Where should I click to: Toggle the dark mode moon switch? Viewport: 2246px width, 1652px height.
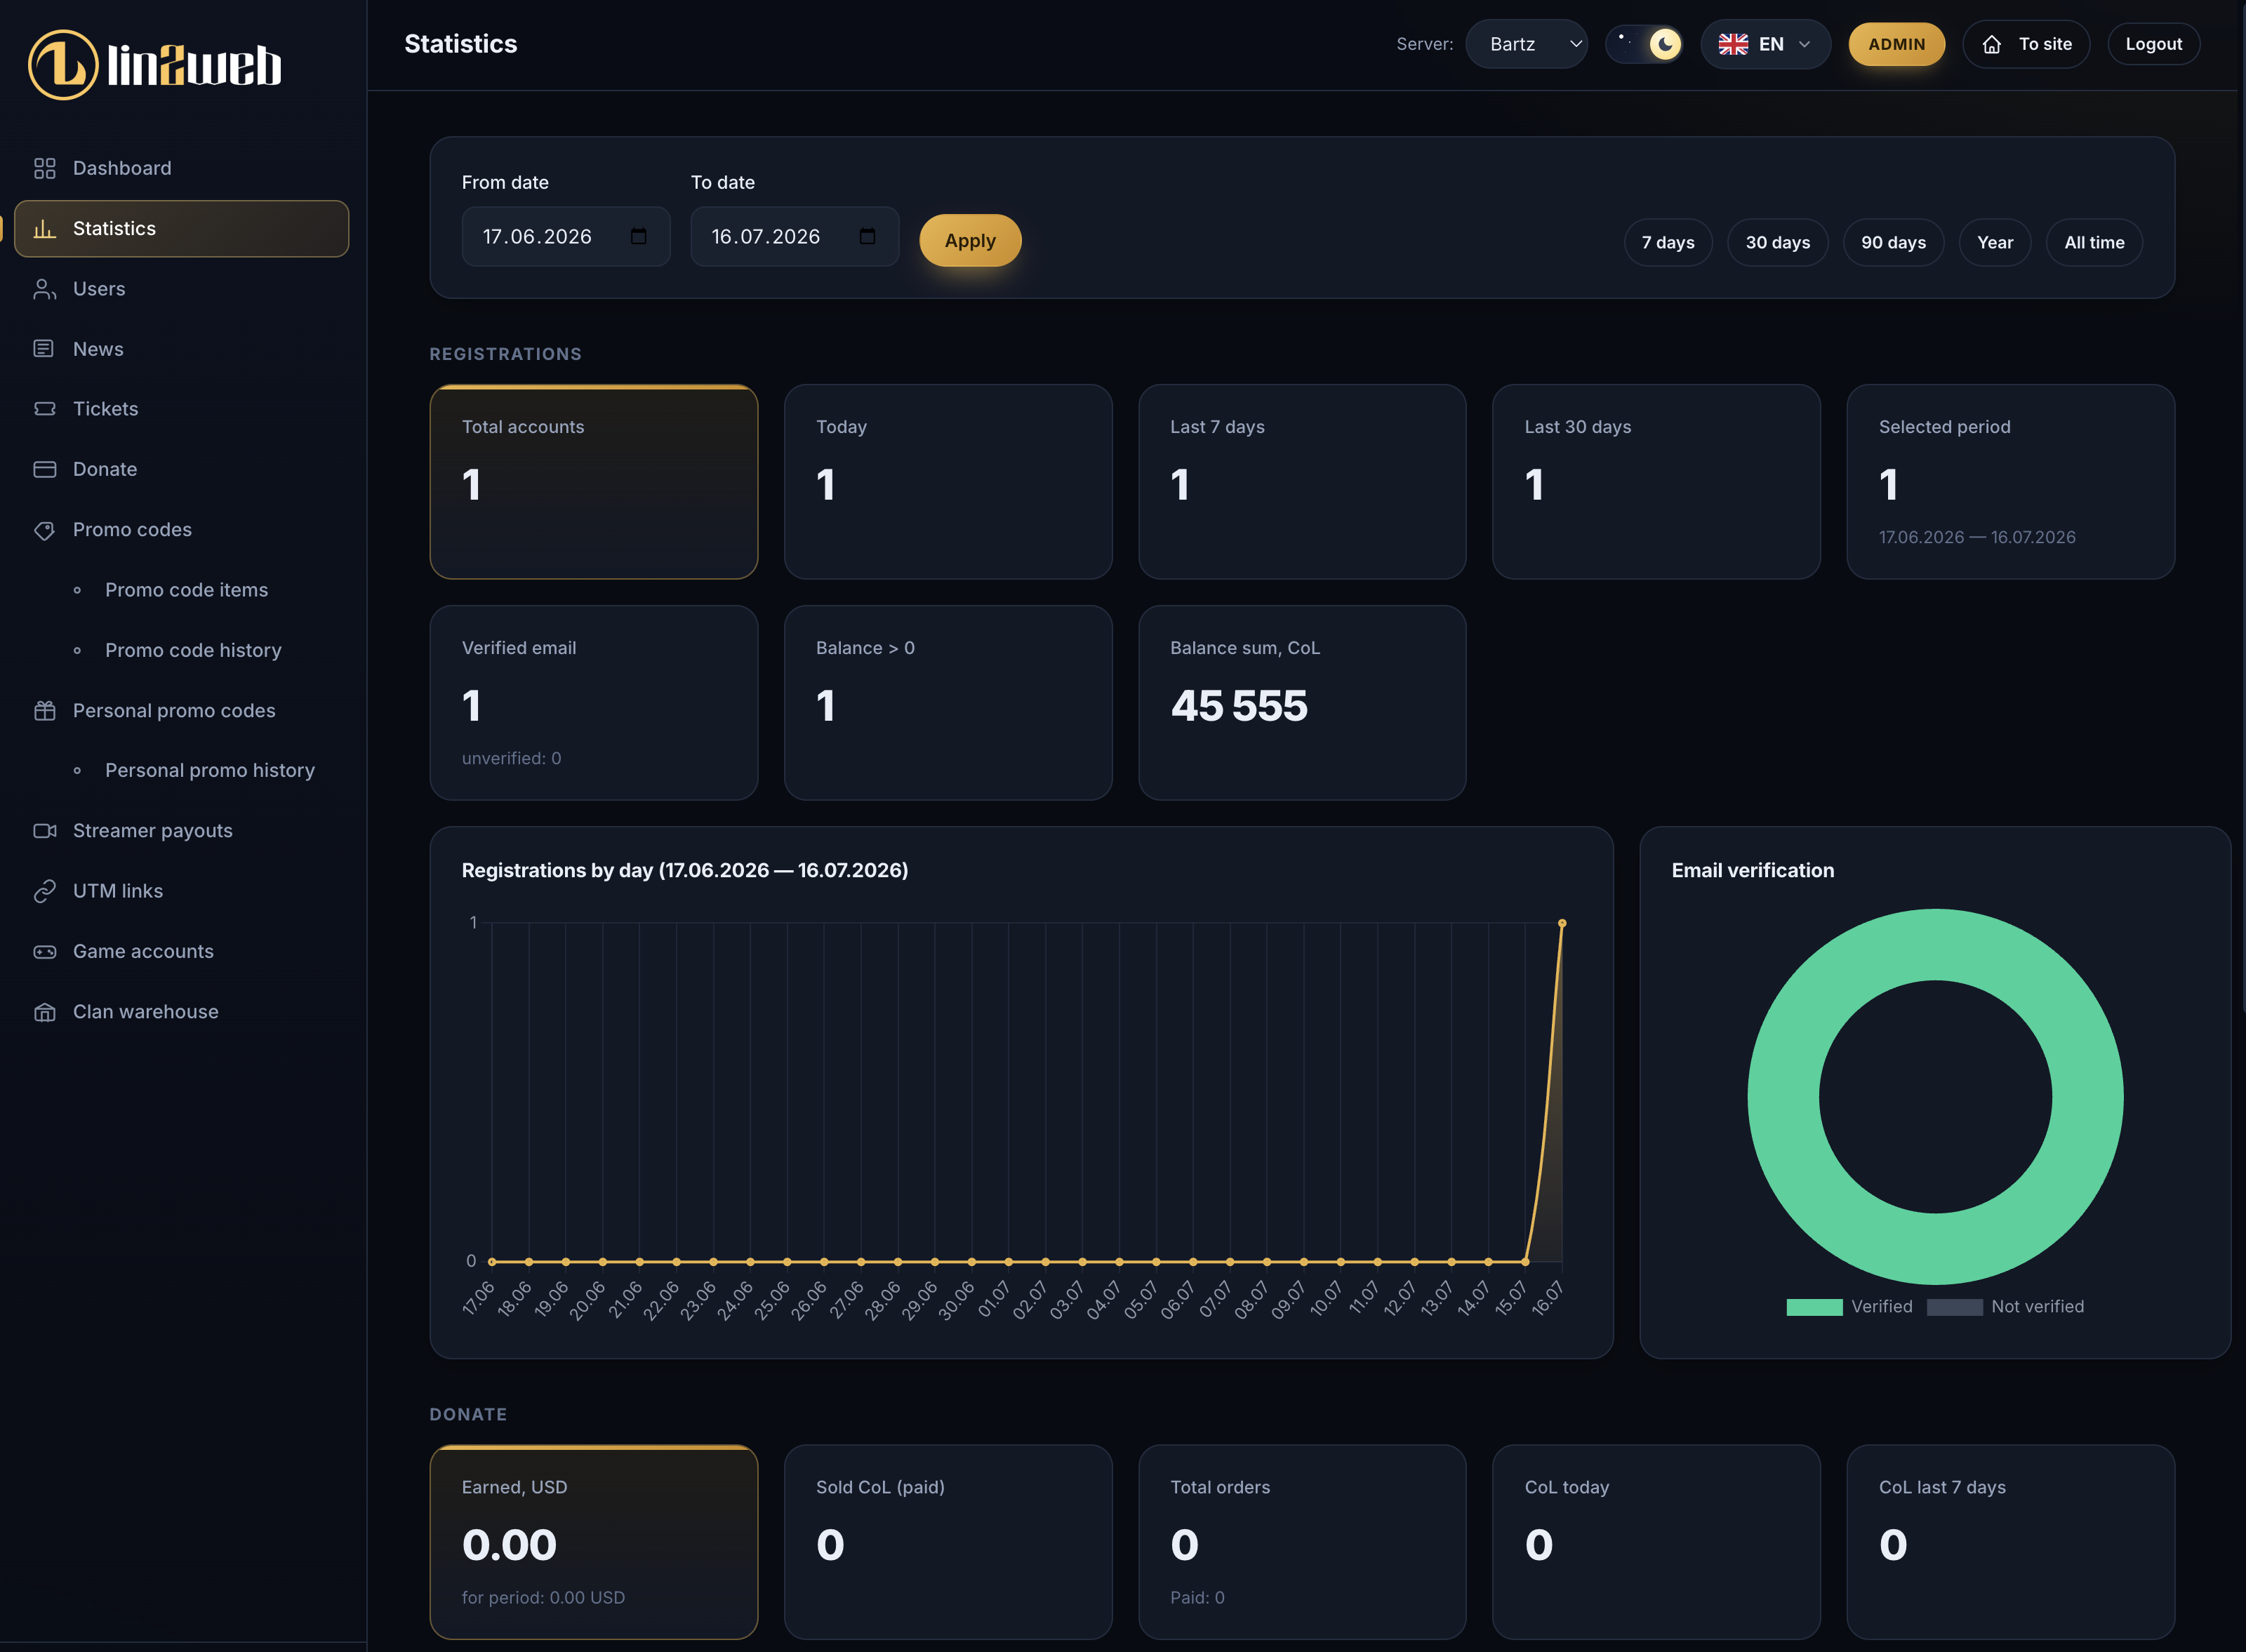tap(1644, 44)
